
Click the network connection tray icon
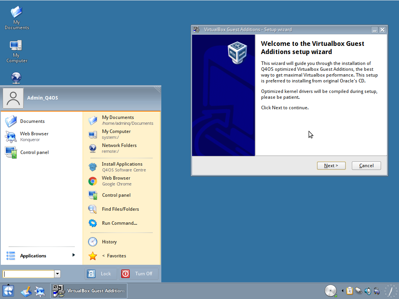358,290
